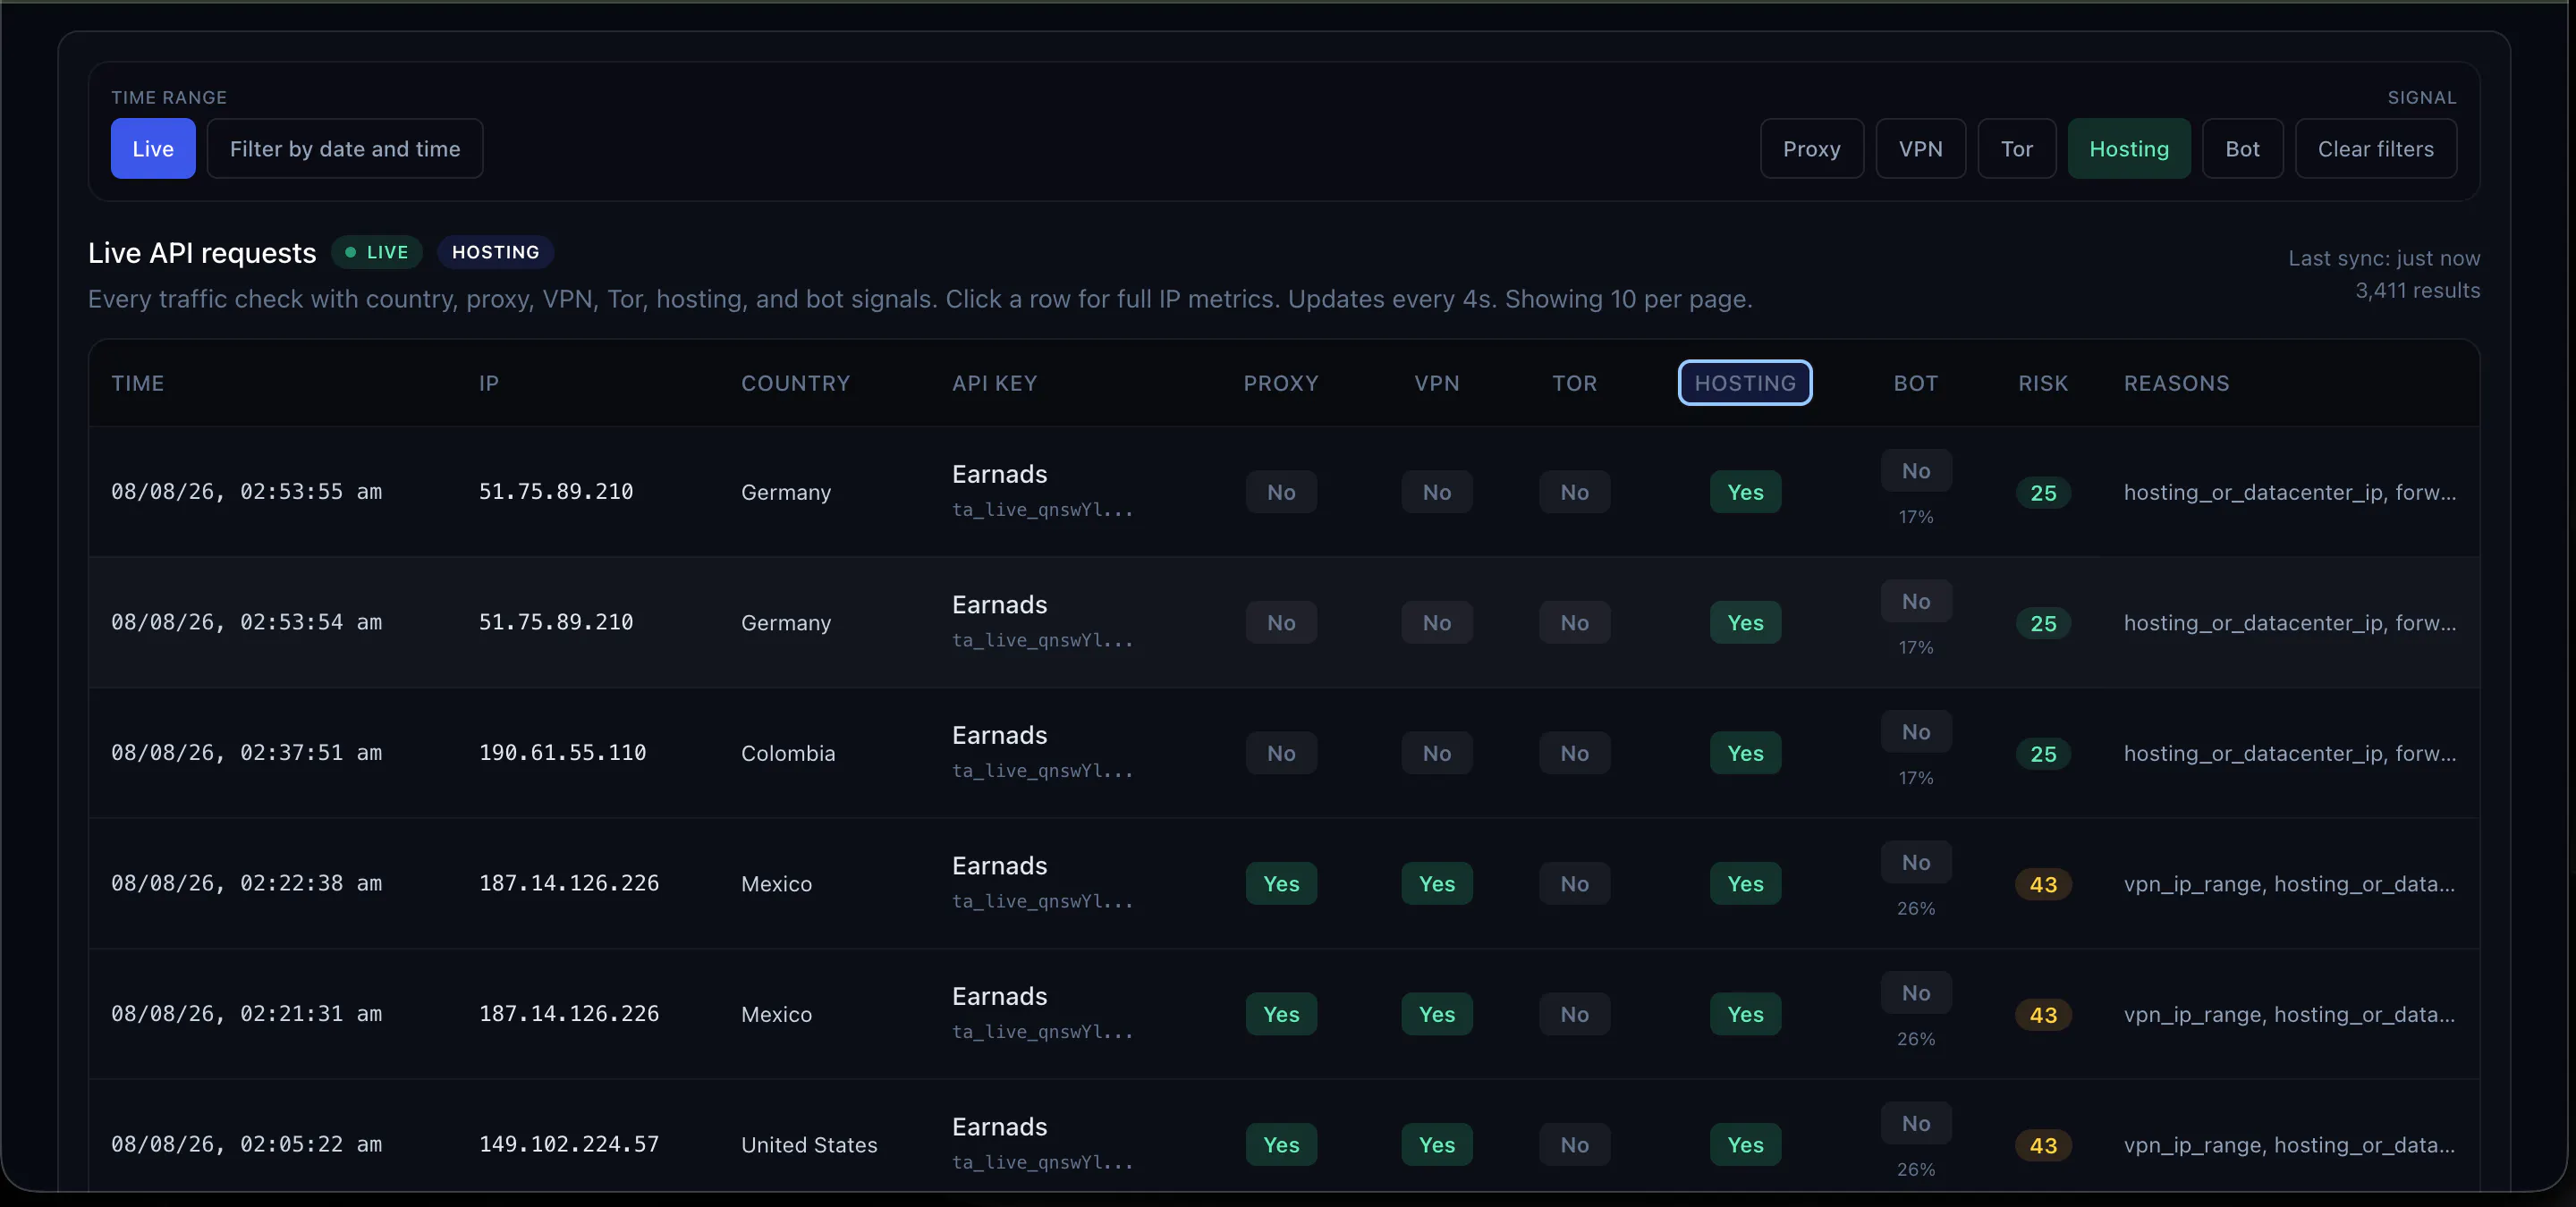Viewport: 2576px width, 1207px height.
Task: Open the request logged at 02:37:51 am
Action: 1284,754
